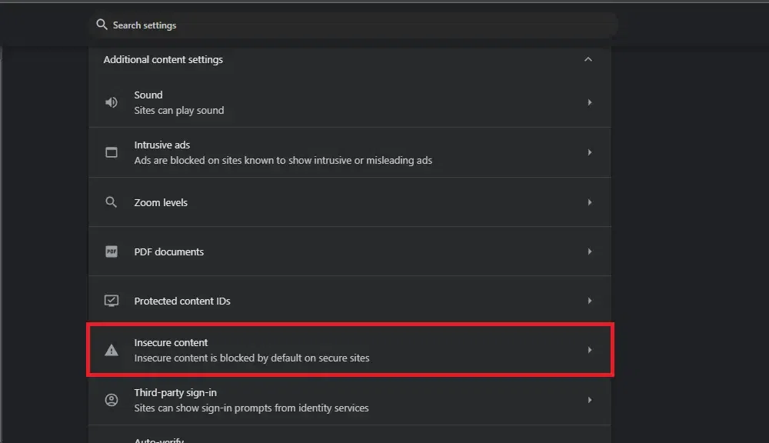Click the Insecure content warning triangle icon
769x443 pixels.
(x=112, y=350)
